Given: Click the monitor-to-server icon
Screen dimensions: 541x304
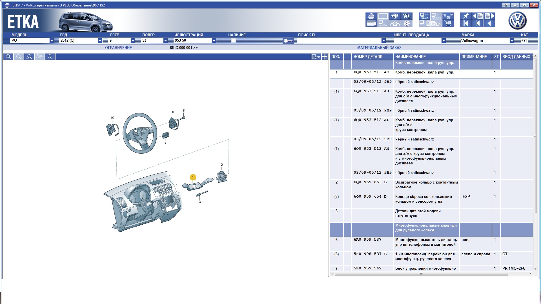Looking at the screenshot, I should click(424, 23).
